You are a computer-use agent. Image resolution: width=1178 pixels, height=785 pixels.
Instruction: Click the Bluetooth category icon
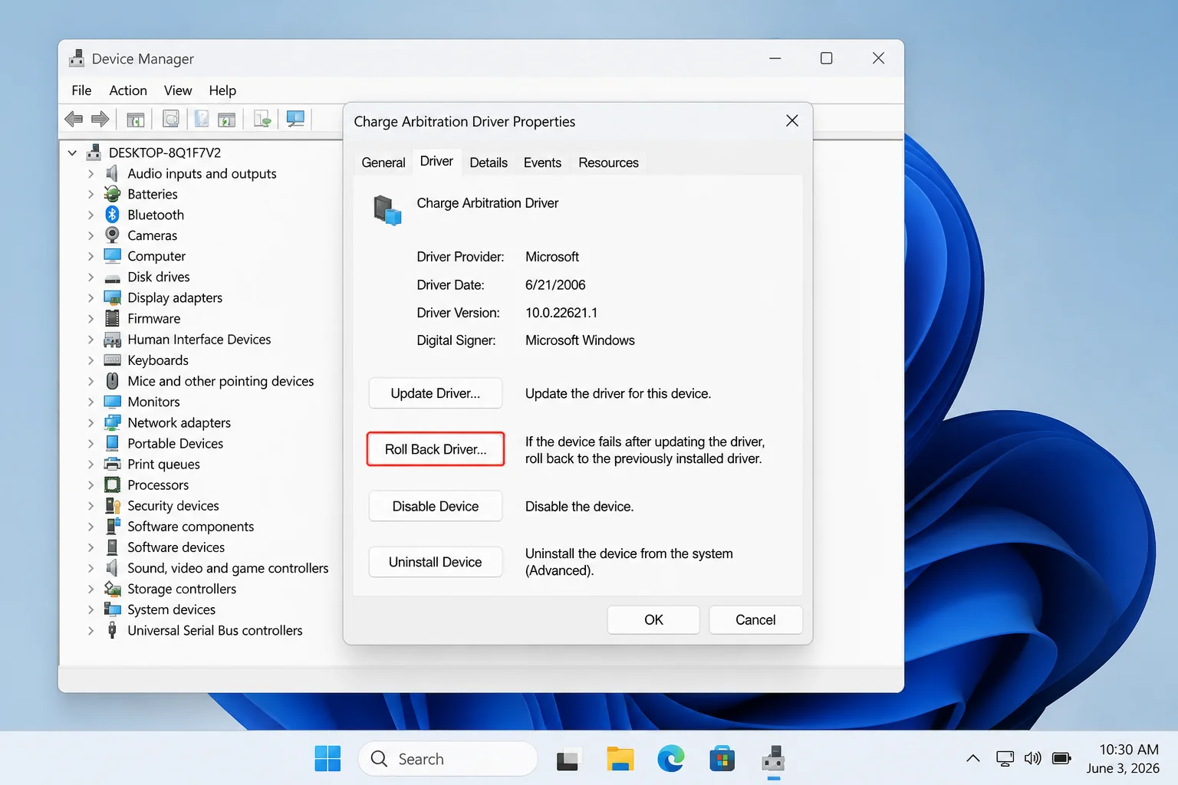113,215
